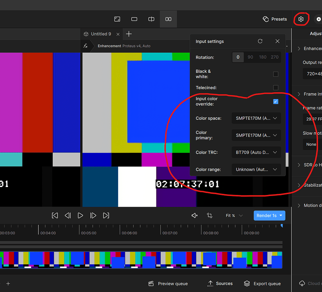Click the gear icon to open input settings
The height and width of the screenshot is (292, 322).
tap(301, 19)
